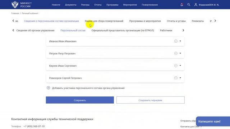The width and height of the screenshot is (230, 129).
Task: Open the Программы menu item
Action: point(112,5)
